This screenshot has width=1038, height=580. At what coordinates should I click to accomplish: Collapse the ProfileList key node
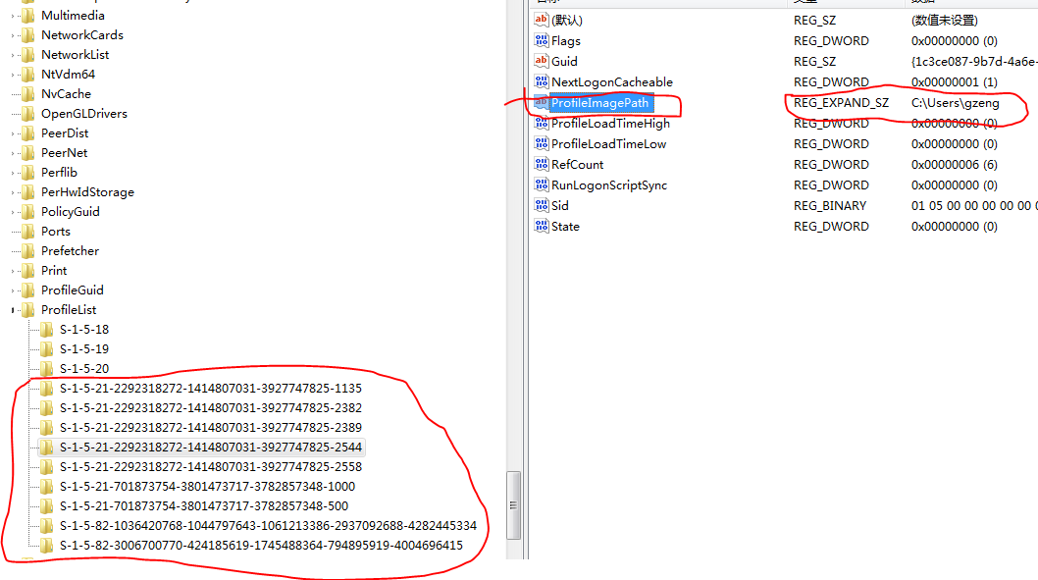tap(14, 310)
